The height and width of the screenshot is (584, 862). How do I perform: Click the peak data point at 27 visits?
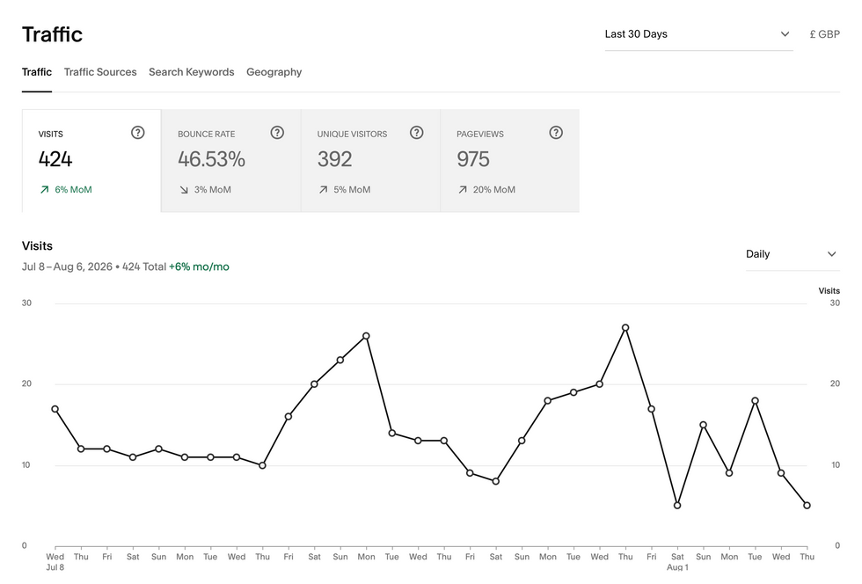pos(625,328)
